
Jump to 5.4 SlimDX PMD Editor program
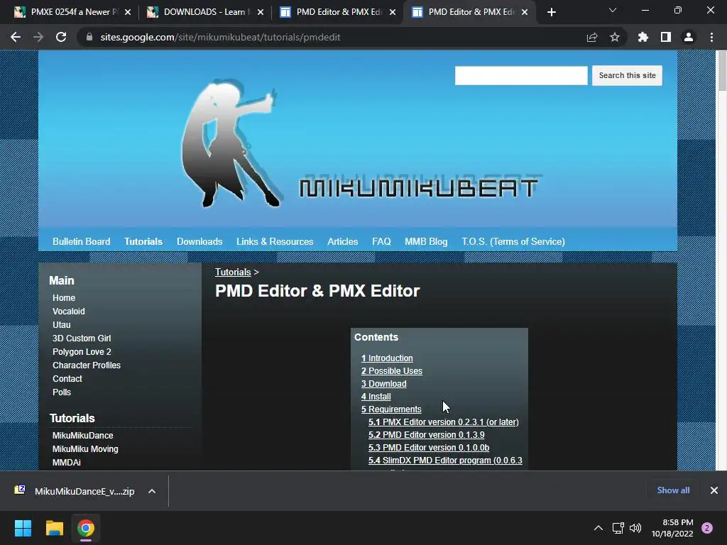click(445, 460)
